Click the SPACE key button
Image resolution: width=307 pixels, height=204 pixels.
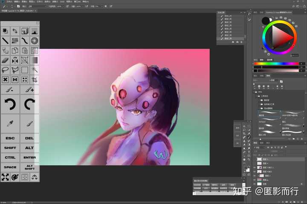click(x=10, y=167)
